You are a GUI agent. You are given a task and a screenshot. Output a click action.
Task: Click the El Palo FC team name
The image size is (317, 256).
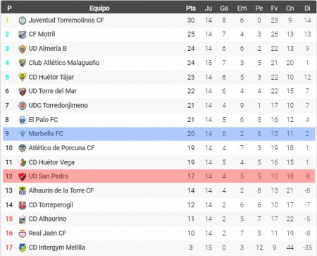tap(43, 120)
